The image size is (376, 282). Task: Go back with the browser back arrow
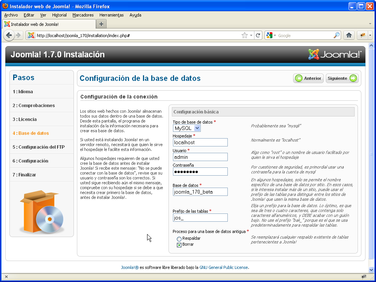[9, 36]
